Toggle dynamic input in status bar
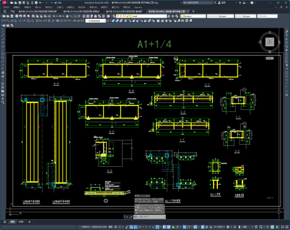The height and width of the screenshot is (230, 290). tap(131, 227)
